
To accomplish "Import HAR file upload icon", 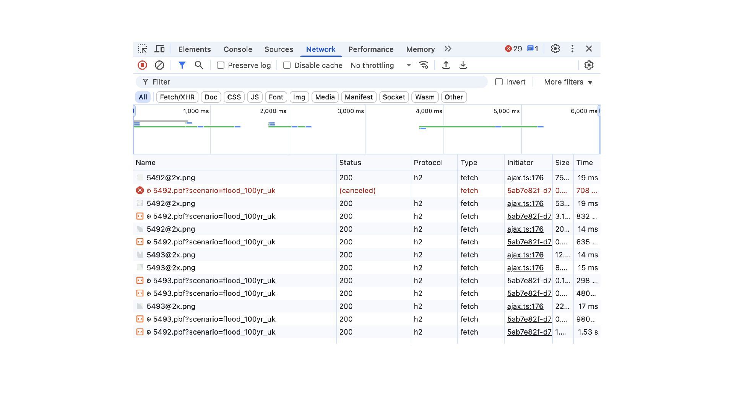I will [446, 65].
